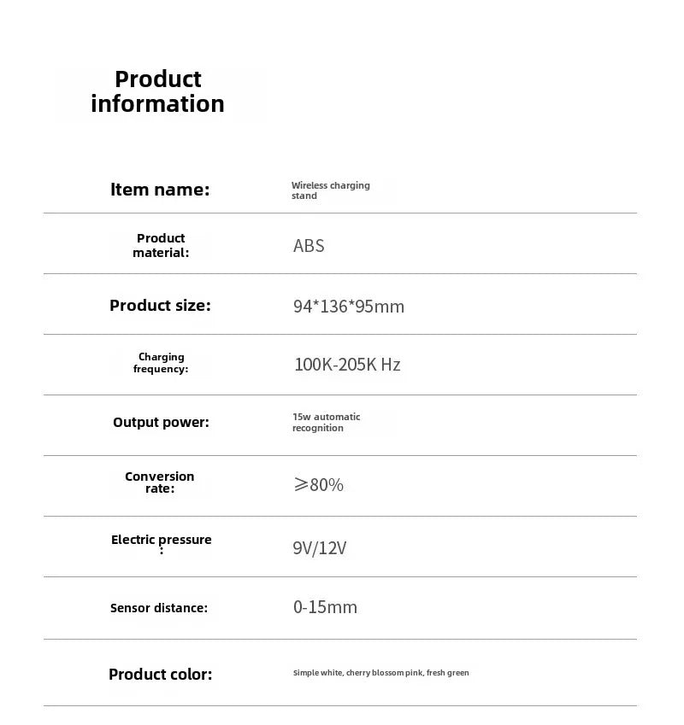
Task: Select the Product size label
Action: point(160,306)
